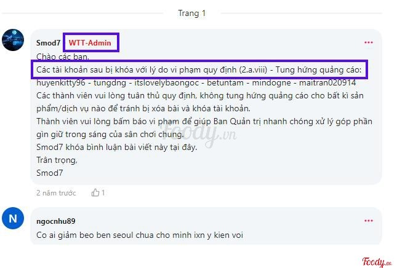Image resolution: width=397 pixels, height=268 pixels.
Task: Click the red WTT-Admin badge
Action: tap(90, 43)
